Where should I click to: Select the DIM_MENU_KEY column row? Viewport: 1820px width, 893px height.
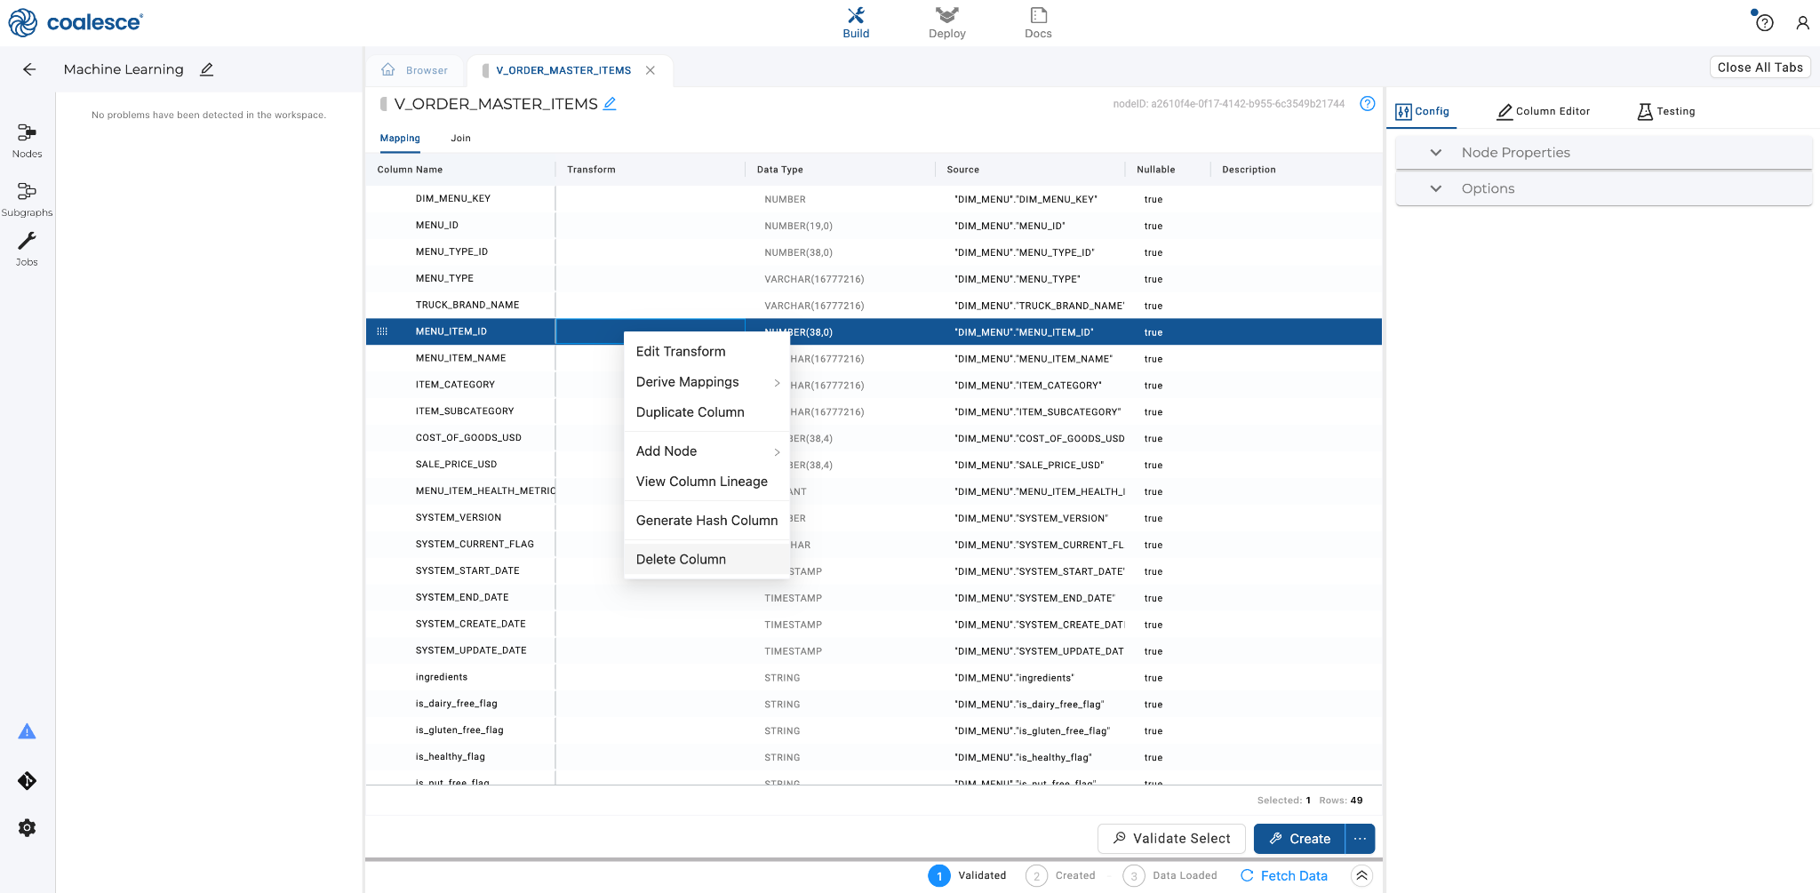(x=874, y=199)
